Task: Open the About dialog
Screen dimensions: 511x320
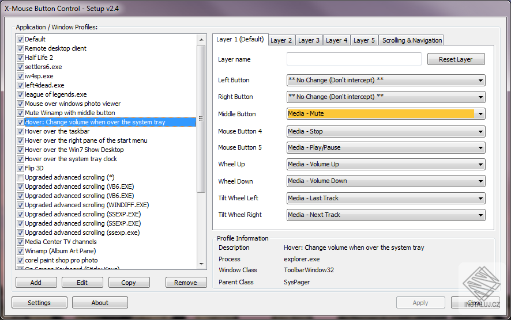Action: click(100, 303)
